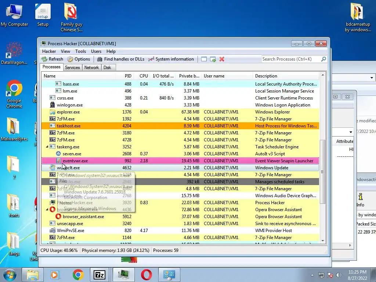The image size is (376, 282).
Task: Open the View menu
Action: pyautogui.click(x=65, y=51)
